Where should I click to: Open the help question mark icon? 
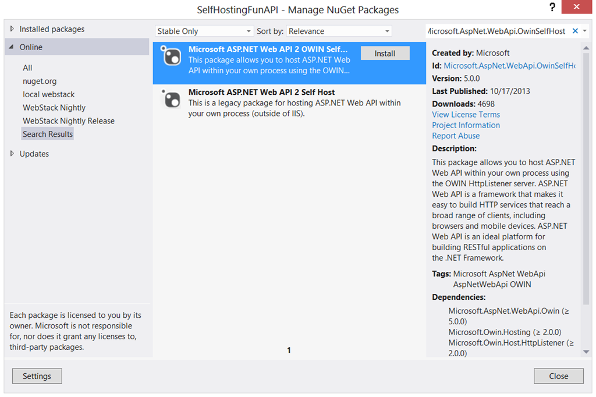[x=552, y=7]
